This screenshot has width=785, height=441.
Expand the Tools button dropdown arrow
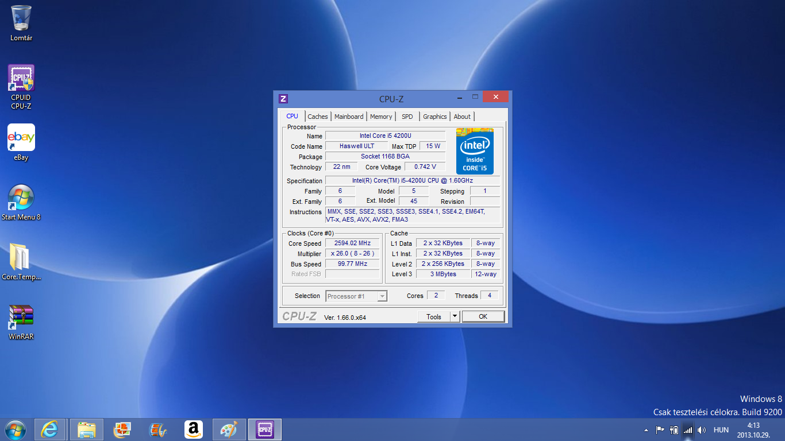point(455,316)
